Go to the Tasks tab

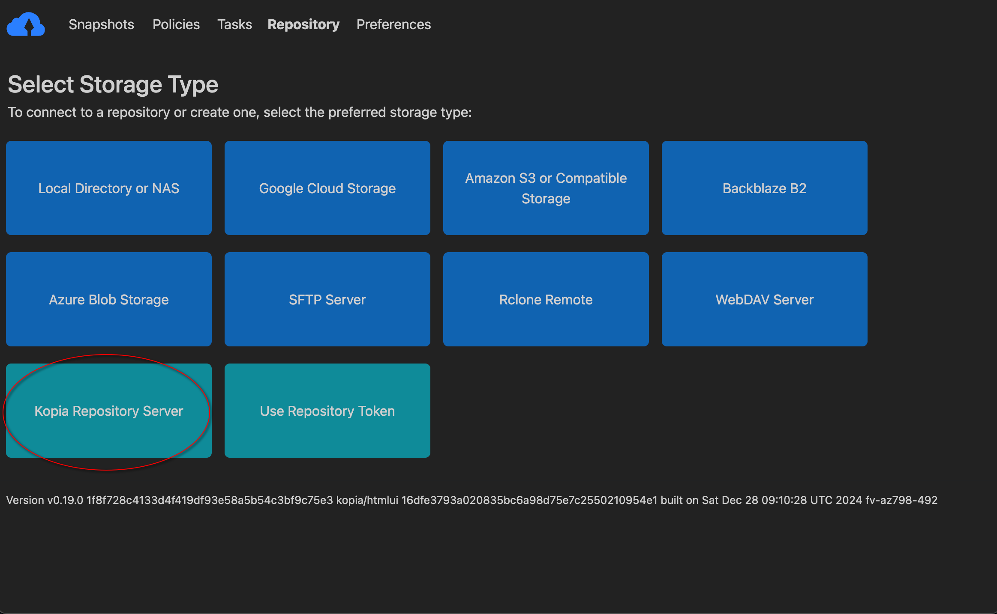(234, 24)
